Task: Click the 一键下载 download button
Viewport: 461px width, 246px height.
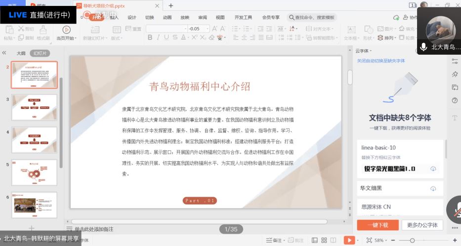Action: (x=378, y=225)
